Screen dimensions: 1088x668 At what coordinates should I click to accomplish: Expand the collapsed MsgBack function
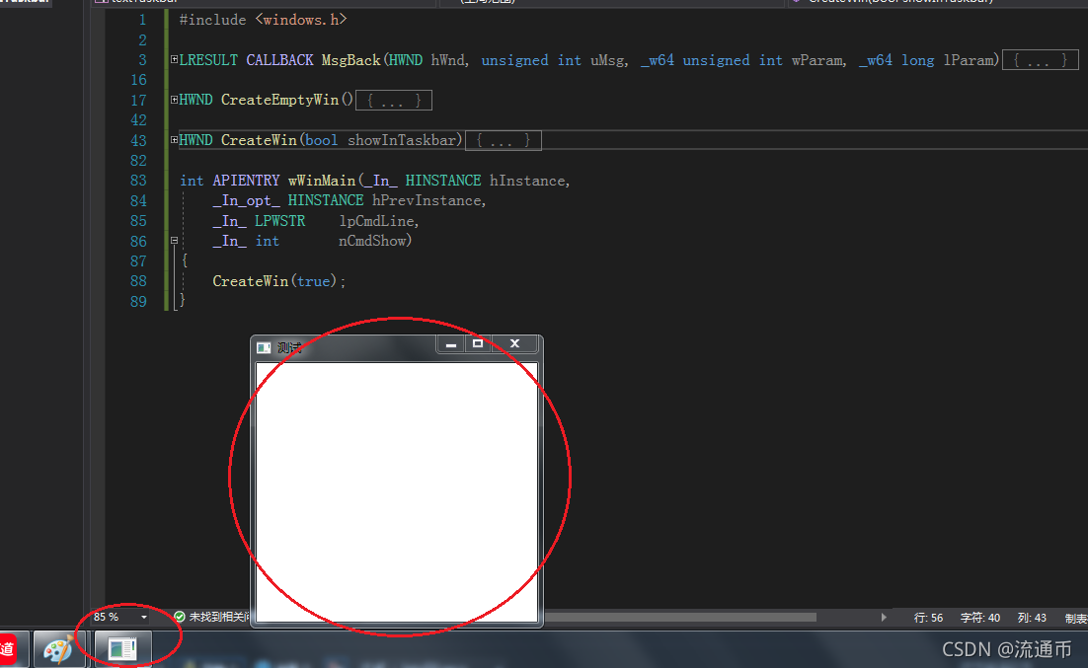point(174,59)
